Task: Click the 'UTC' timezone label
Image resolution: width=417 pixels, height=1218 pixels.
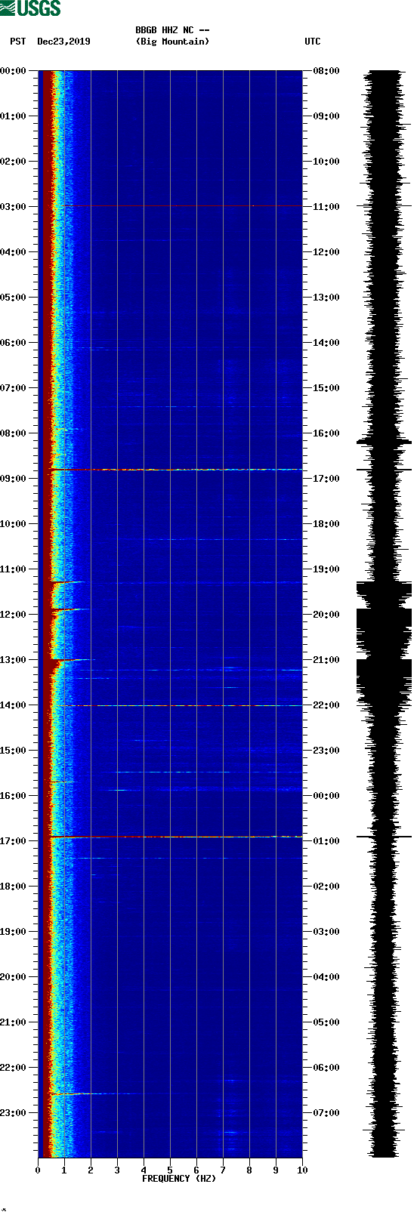Action: [313, 42]
